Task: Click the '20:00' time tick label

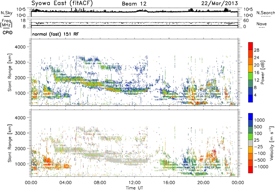Action: click(x=203, y=183)
